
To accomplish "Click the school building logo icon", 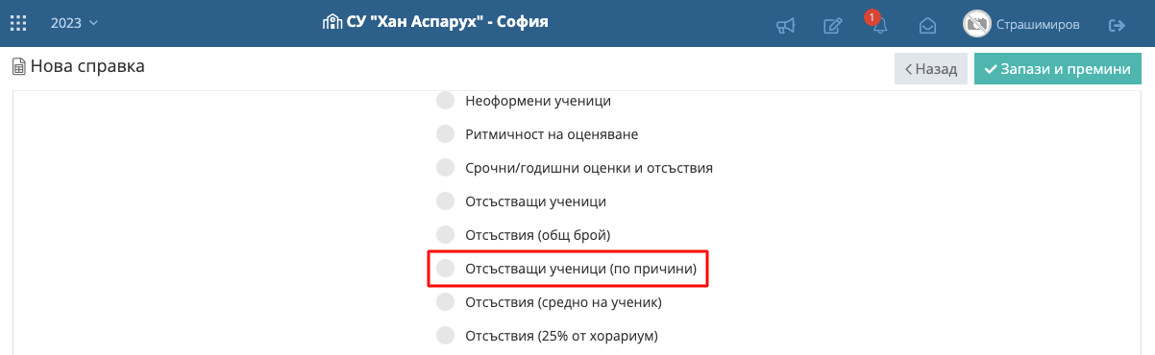I will pos(331,21).
